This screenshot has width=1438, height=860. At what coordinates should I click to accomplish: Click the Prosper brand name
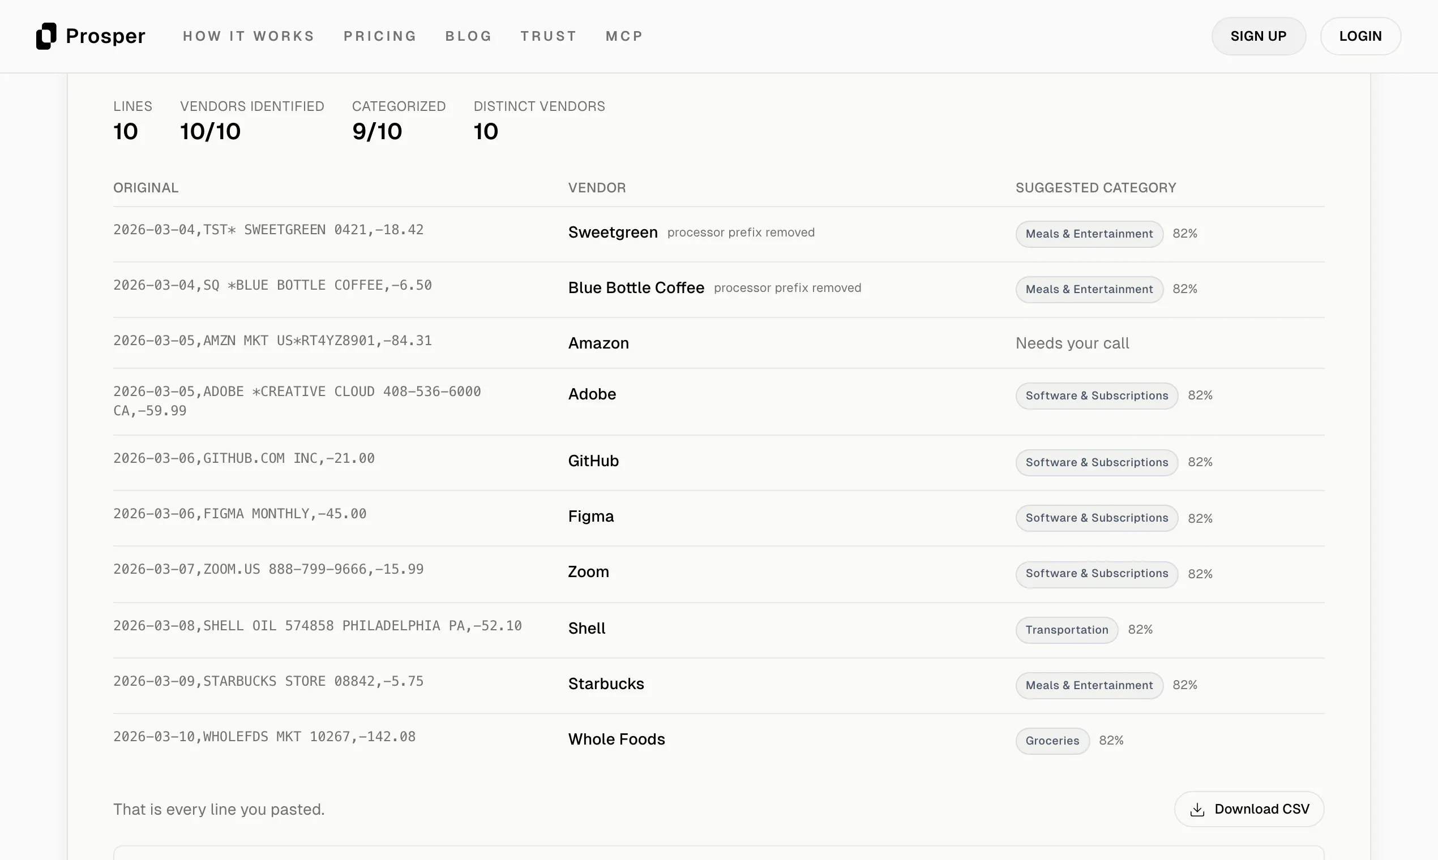coord(105,36)
